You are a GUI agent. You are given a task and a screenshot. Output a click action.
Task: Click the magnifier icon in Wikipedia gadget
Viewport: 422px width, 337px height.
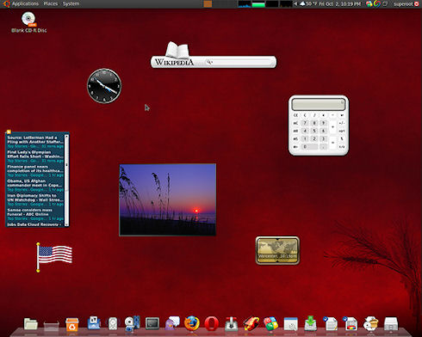coord(209,62)
